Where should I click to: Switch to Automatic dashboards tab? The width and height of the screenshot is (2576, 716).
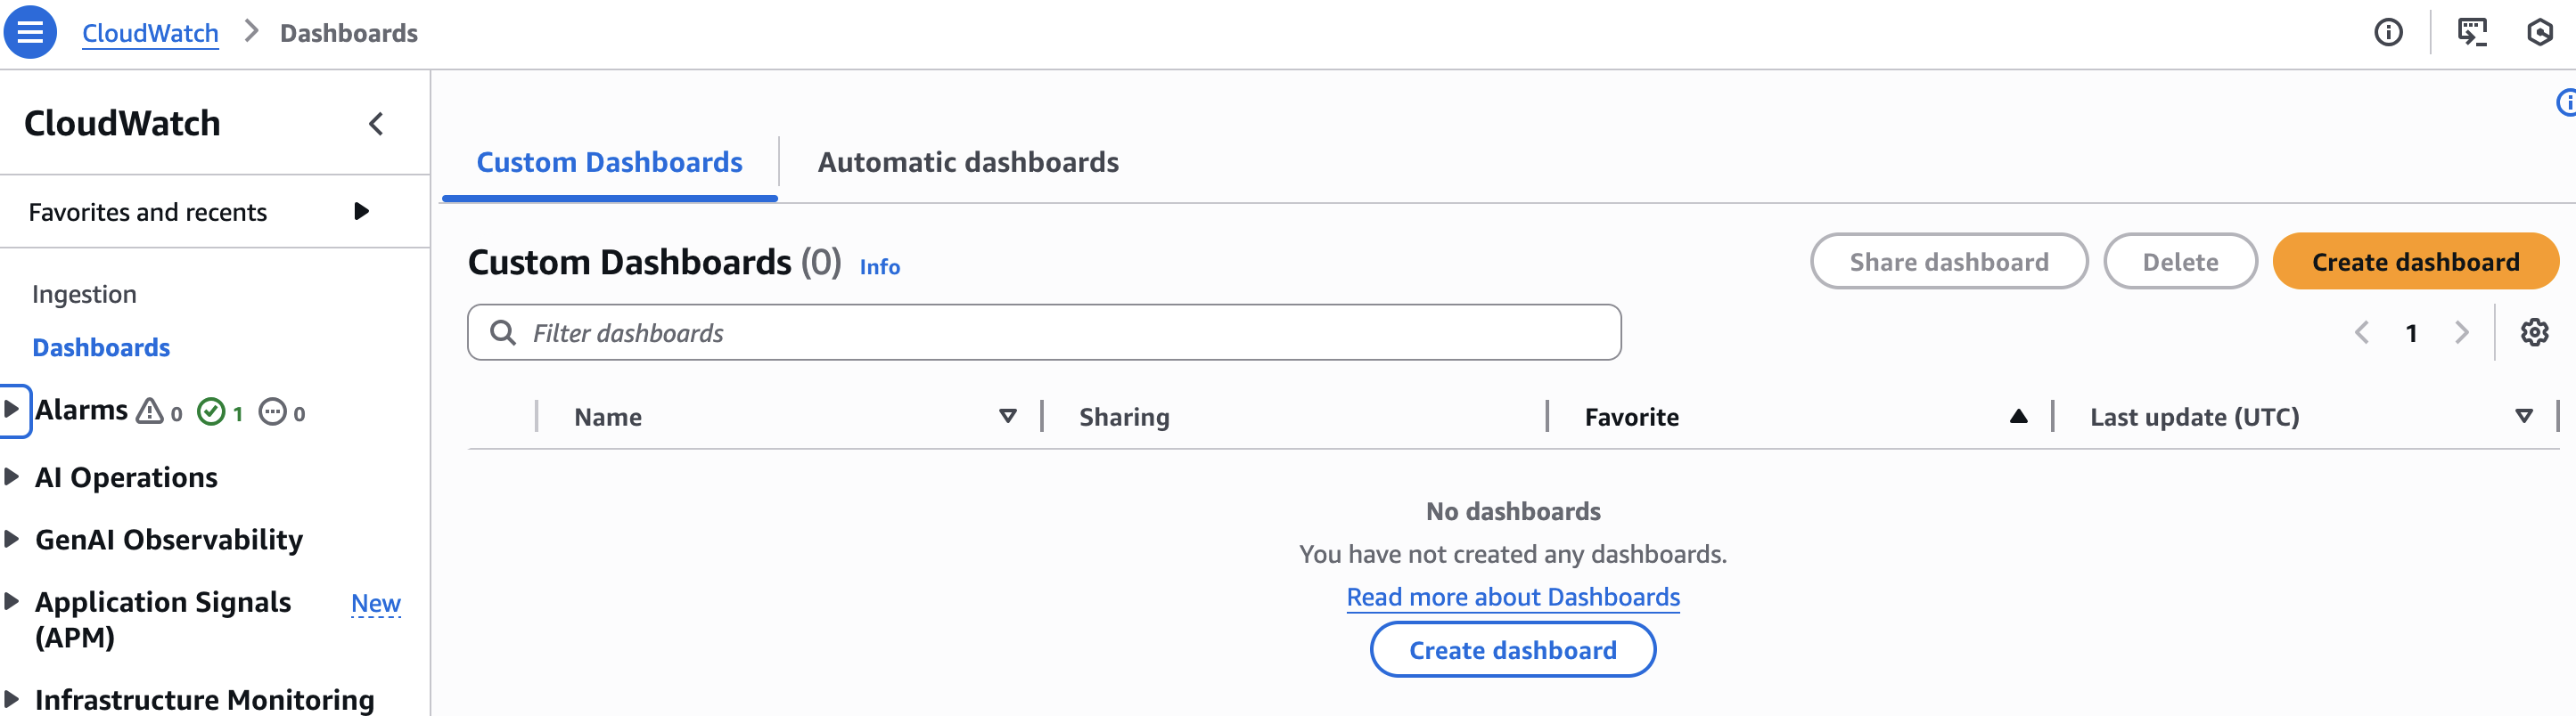point(967,162)
